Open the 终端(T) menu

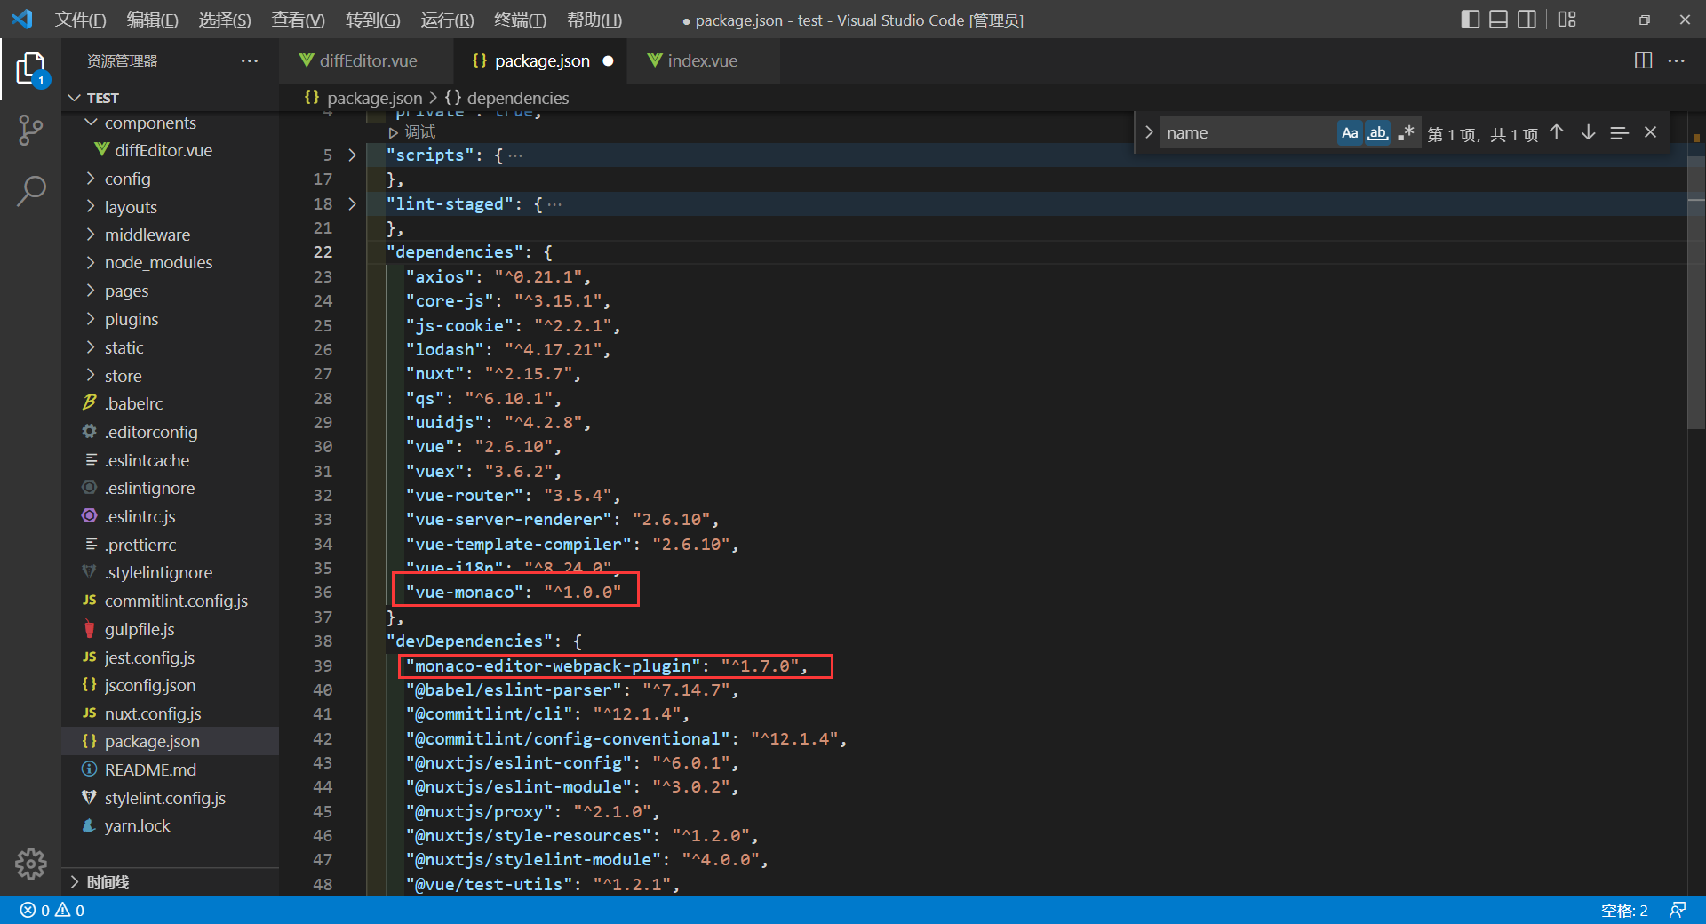pos(520,20)
